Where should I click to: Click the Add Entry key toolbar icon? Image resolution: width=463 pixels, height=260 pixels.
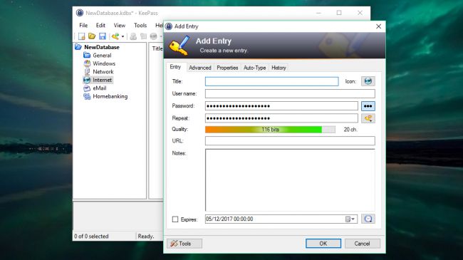(x=115, y=36)
